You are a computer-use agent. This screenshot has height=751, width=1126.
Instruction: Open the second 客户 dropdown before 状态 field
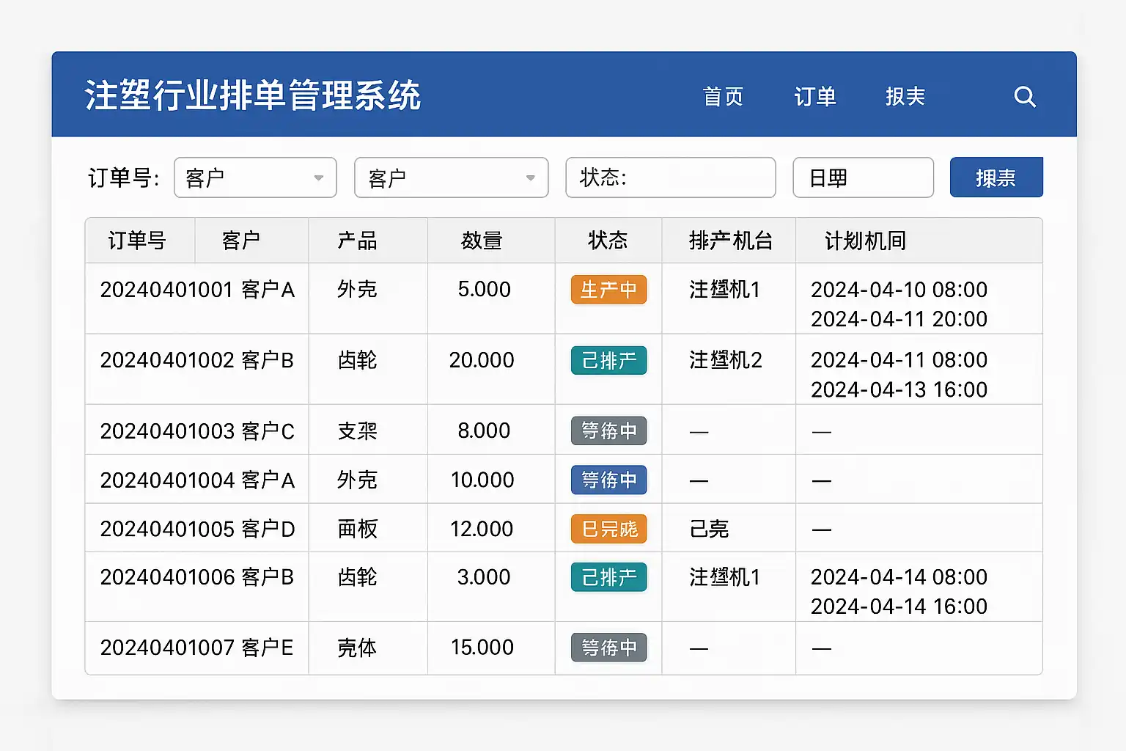[x=451, y=177]
